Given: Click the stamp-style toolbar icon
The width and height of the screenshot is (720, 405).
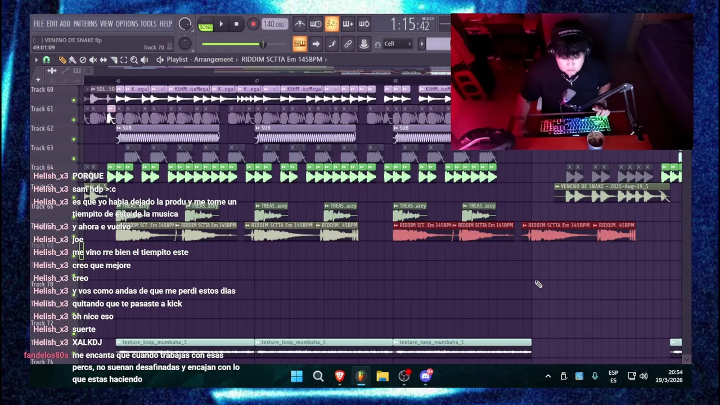Looking at the screenshot, I should [x=364, y=44].
